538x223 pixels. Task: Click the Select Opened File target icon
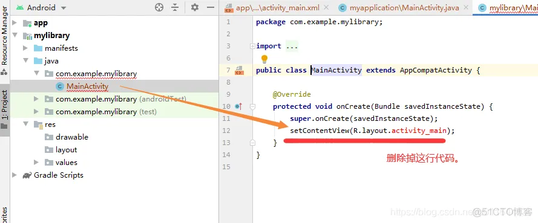click(159, 7)
